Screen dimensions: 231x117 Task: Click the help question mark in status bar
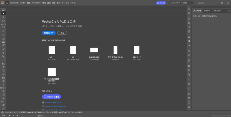click(3, 112)
